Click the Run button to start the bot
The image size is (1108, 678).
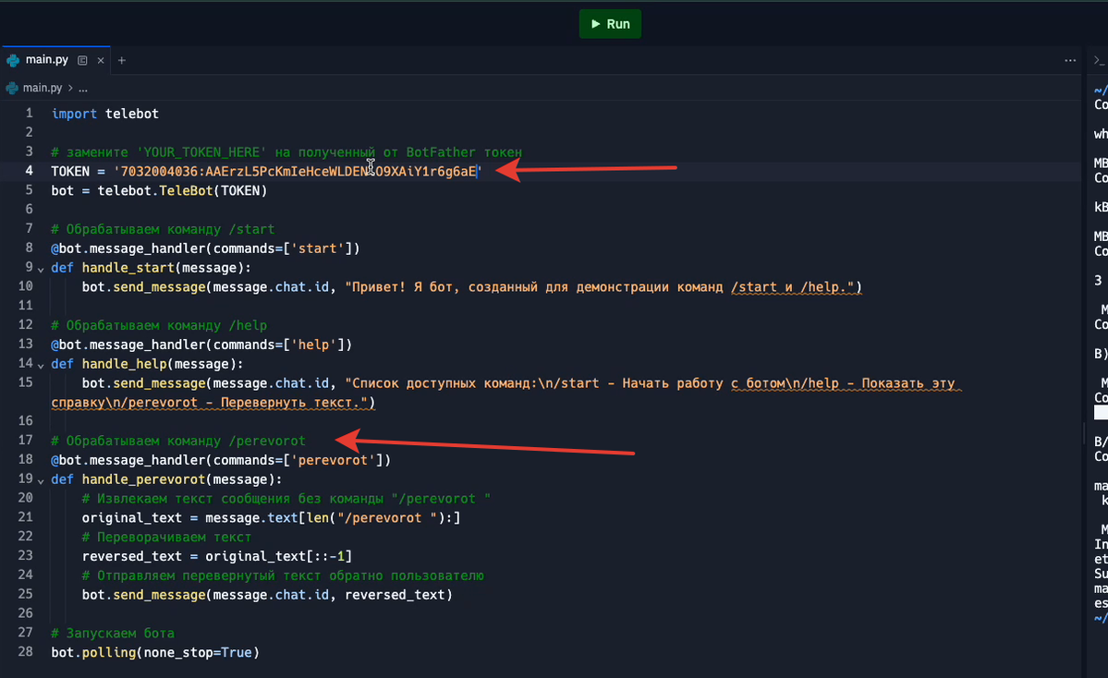pyautogui.click(x=610, y=24)
